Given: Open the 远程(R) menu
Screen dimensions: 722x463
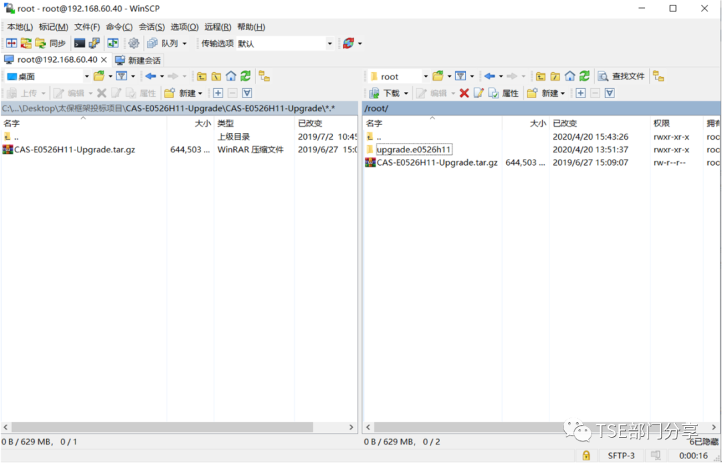Looking at the screenshot, I should (x=218, y=27).
